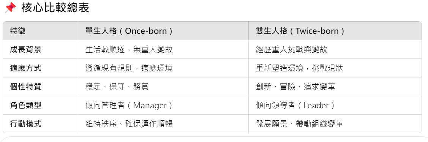Click the cell 發展願景、帶動組織變革
Image resolution: width=428 pixels, height=142 pixels.
coord(299,124)
